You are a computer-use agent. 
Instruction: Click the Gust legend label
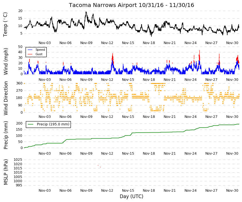(x=39, y=54)
